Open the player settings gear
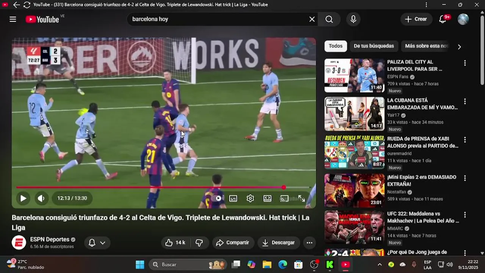485x273 pixels. click(250, 198)
